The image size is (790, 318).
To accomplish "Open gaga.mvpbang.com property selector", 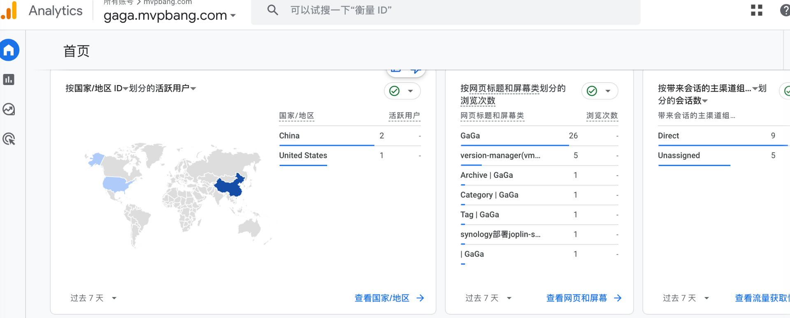I will coord(170,15).
